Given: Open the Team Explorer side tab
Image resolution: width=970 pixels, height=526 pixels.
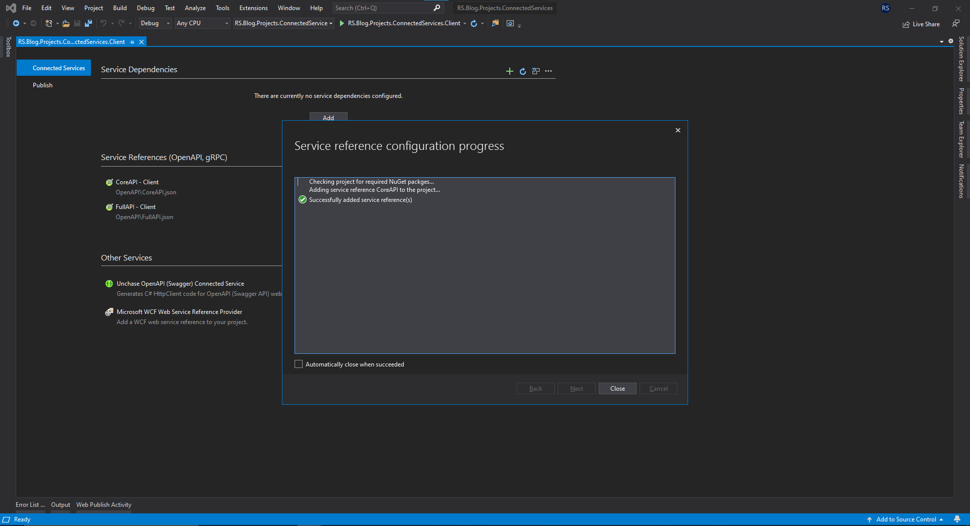Looking at the screenshot, I should [961, 139].
